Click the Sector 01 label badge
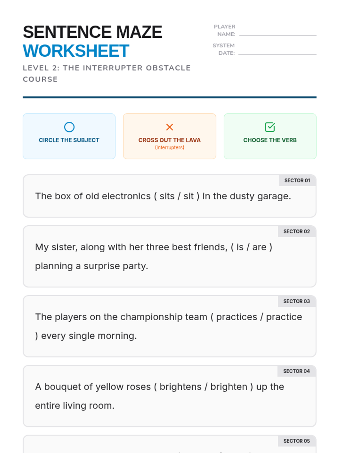This screenshot has width=339, height=453. (297, 181)
